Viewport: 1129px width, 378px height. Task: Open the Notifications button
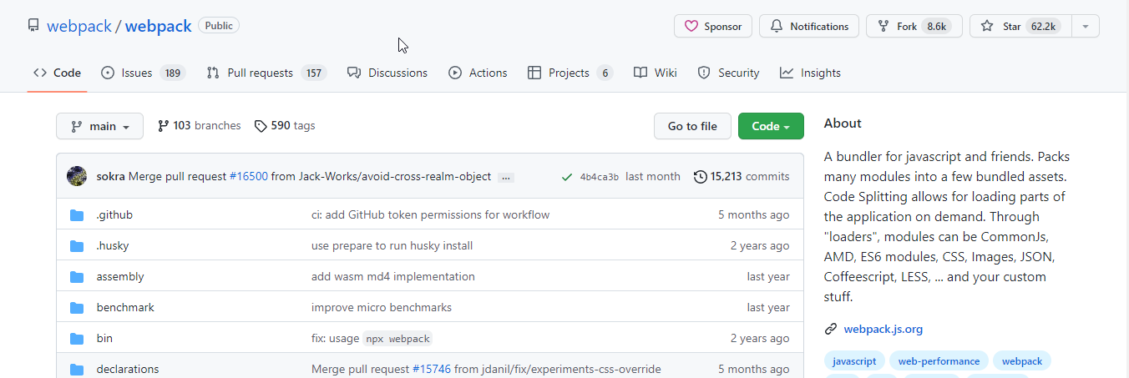coord(809,26)
